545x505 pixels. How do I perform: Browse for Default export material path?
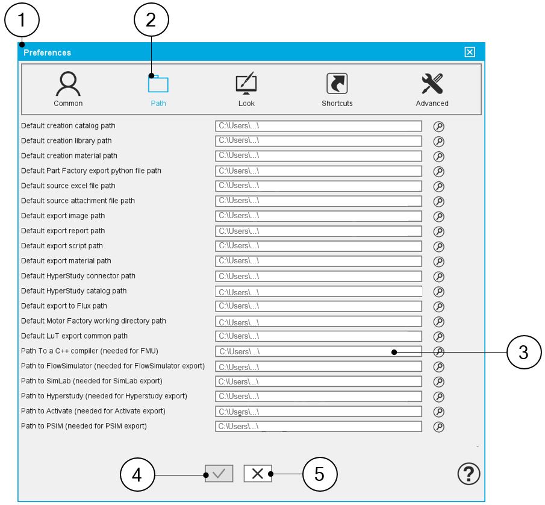tap(439, 262)
